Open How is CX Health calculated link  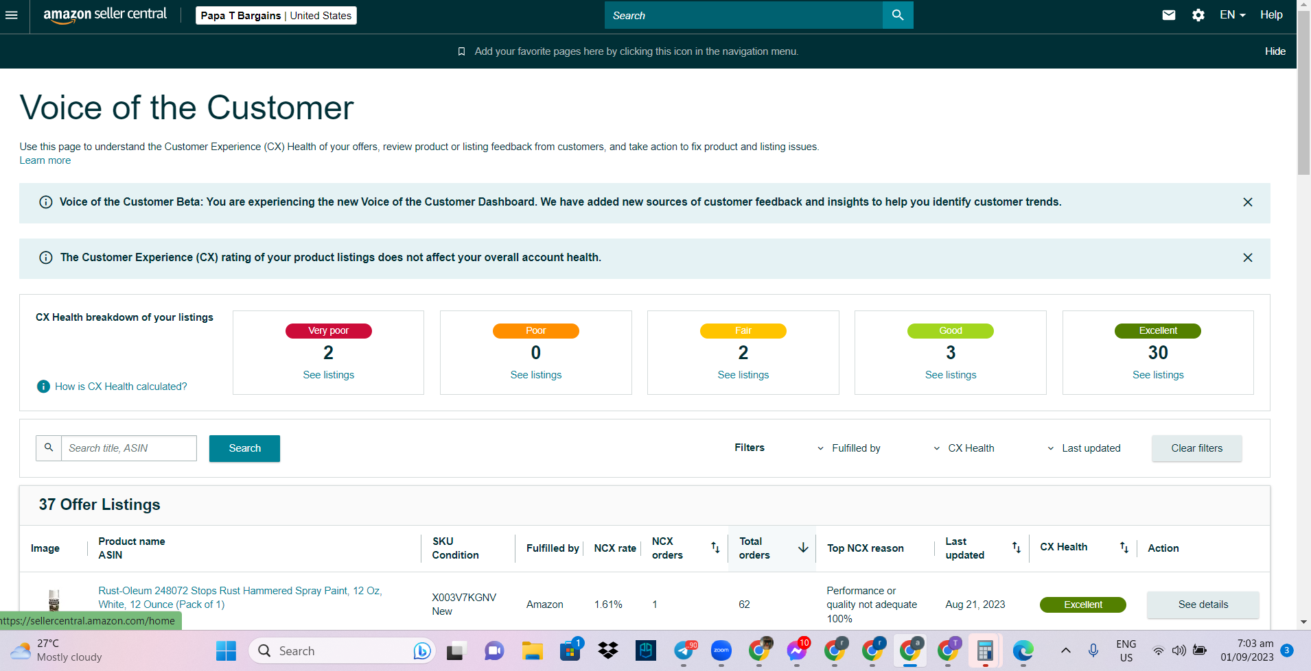pyautogui.click(x=121, y=387)
